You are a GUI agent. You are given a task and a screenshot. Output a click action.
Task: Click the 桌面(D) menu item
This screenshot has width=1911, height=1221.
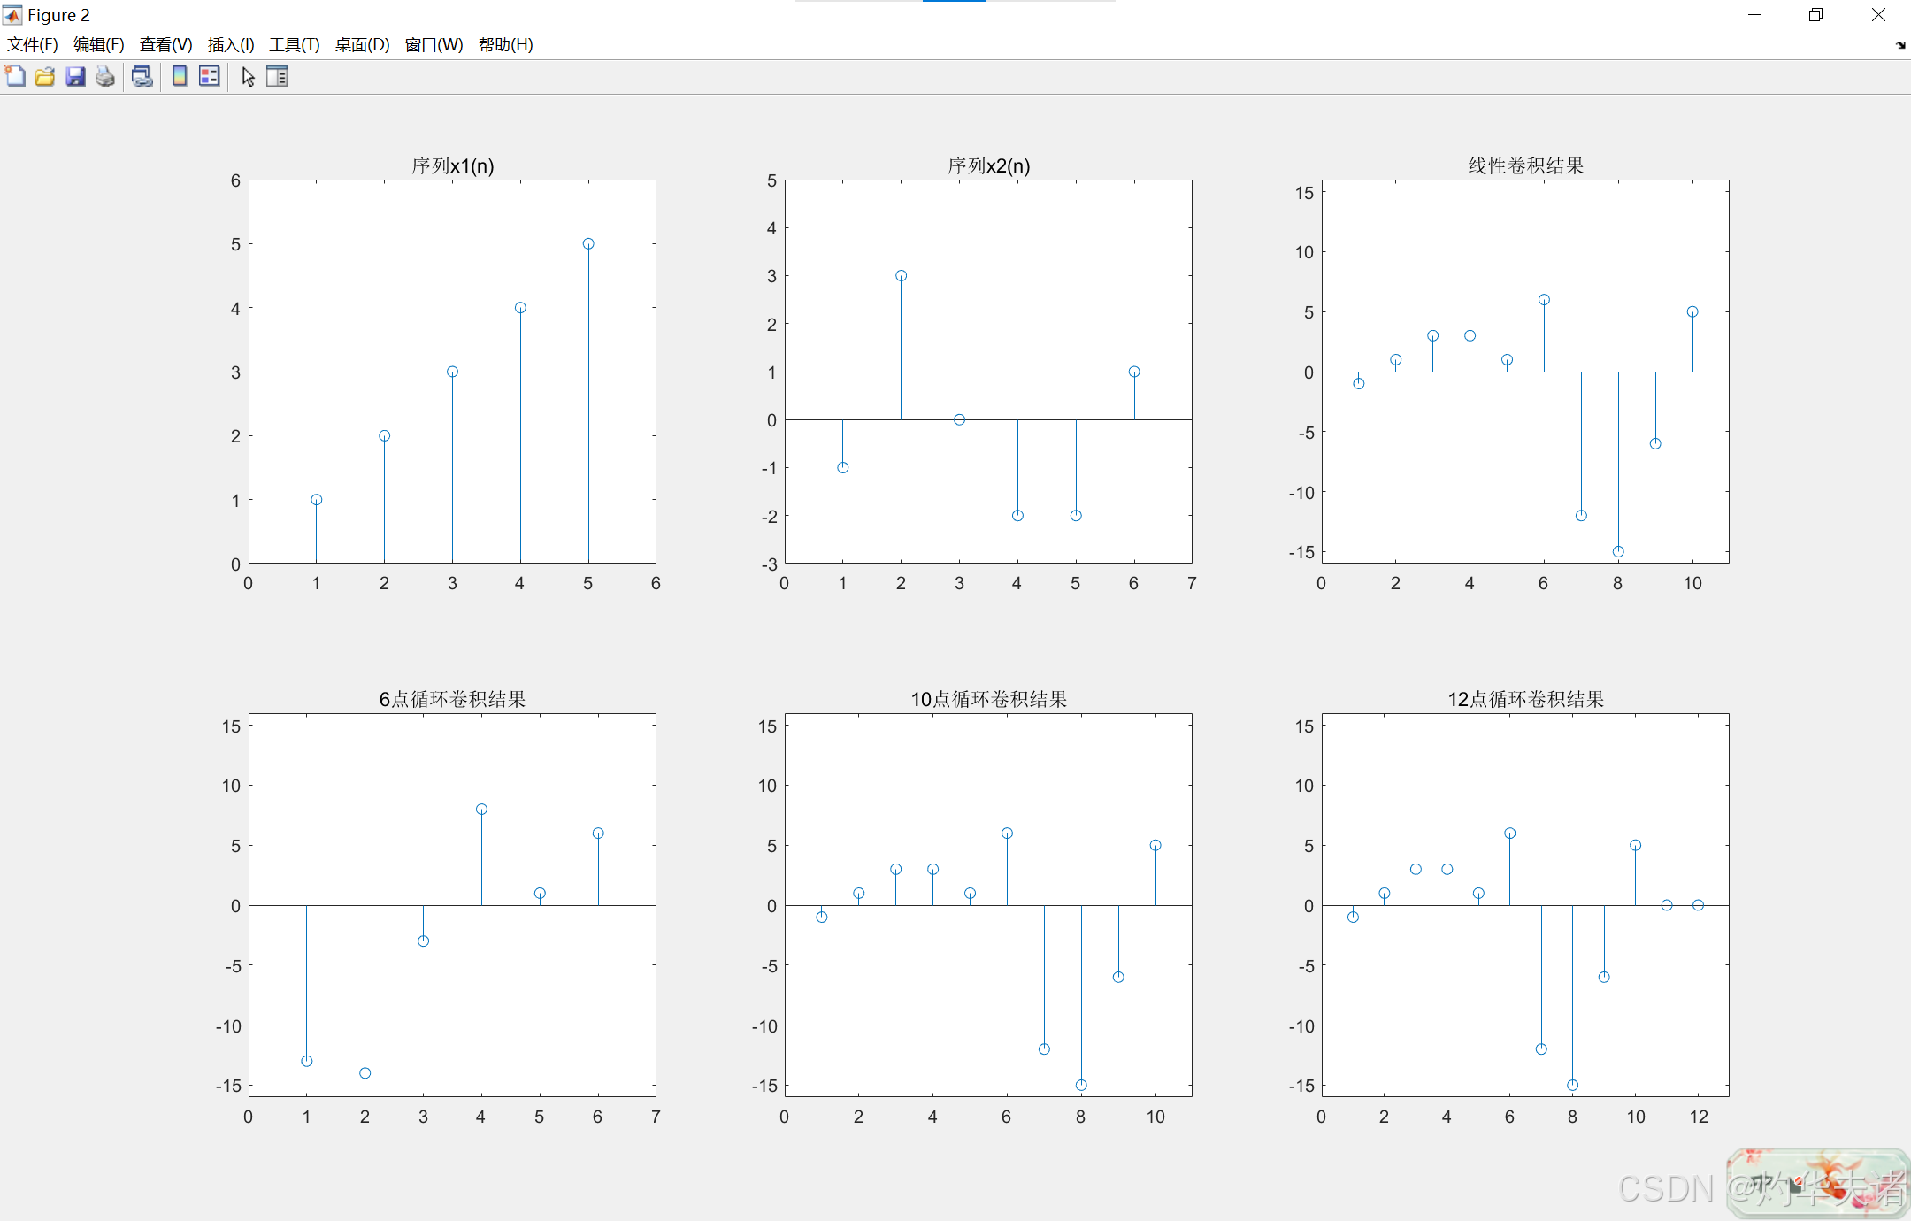[362, 45]
